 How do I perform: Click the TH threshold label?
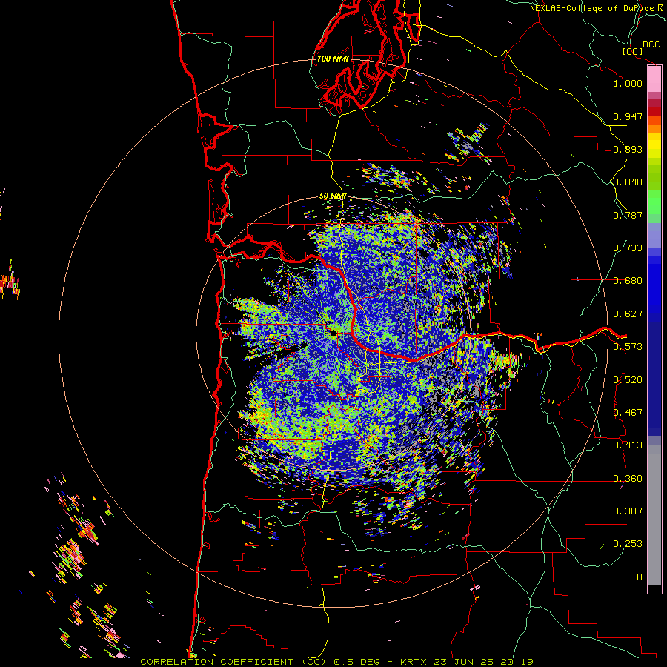[637, 577]
